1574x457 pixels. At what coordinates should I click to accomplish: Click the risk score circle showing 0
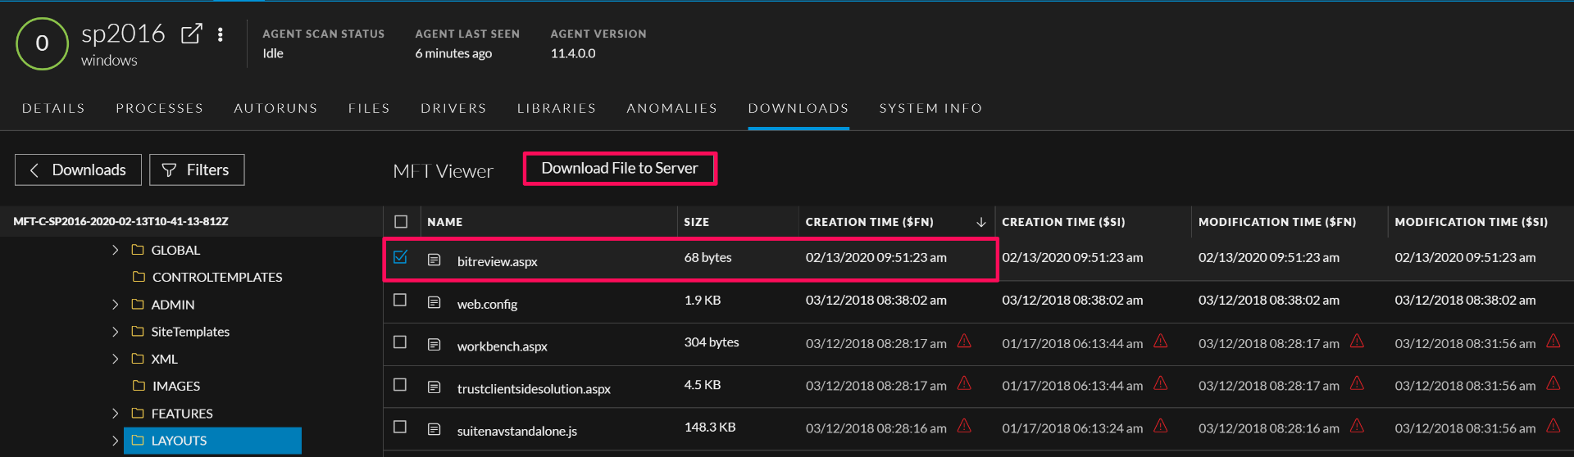42,43
